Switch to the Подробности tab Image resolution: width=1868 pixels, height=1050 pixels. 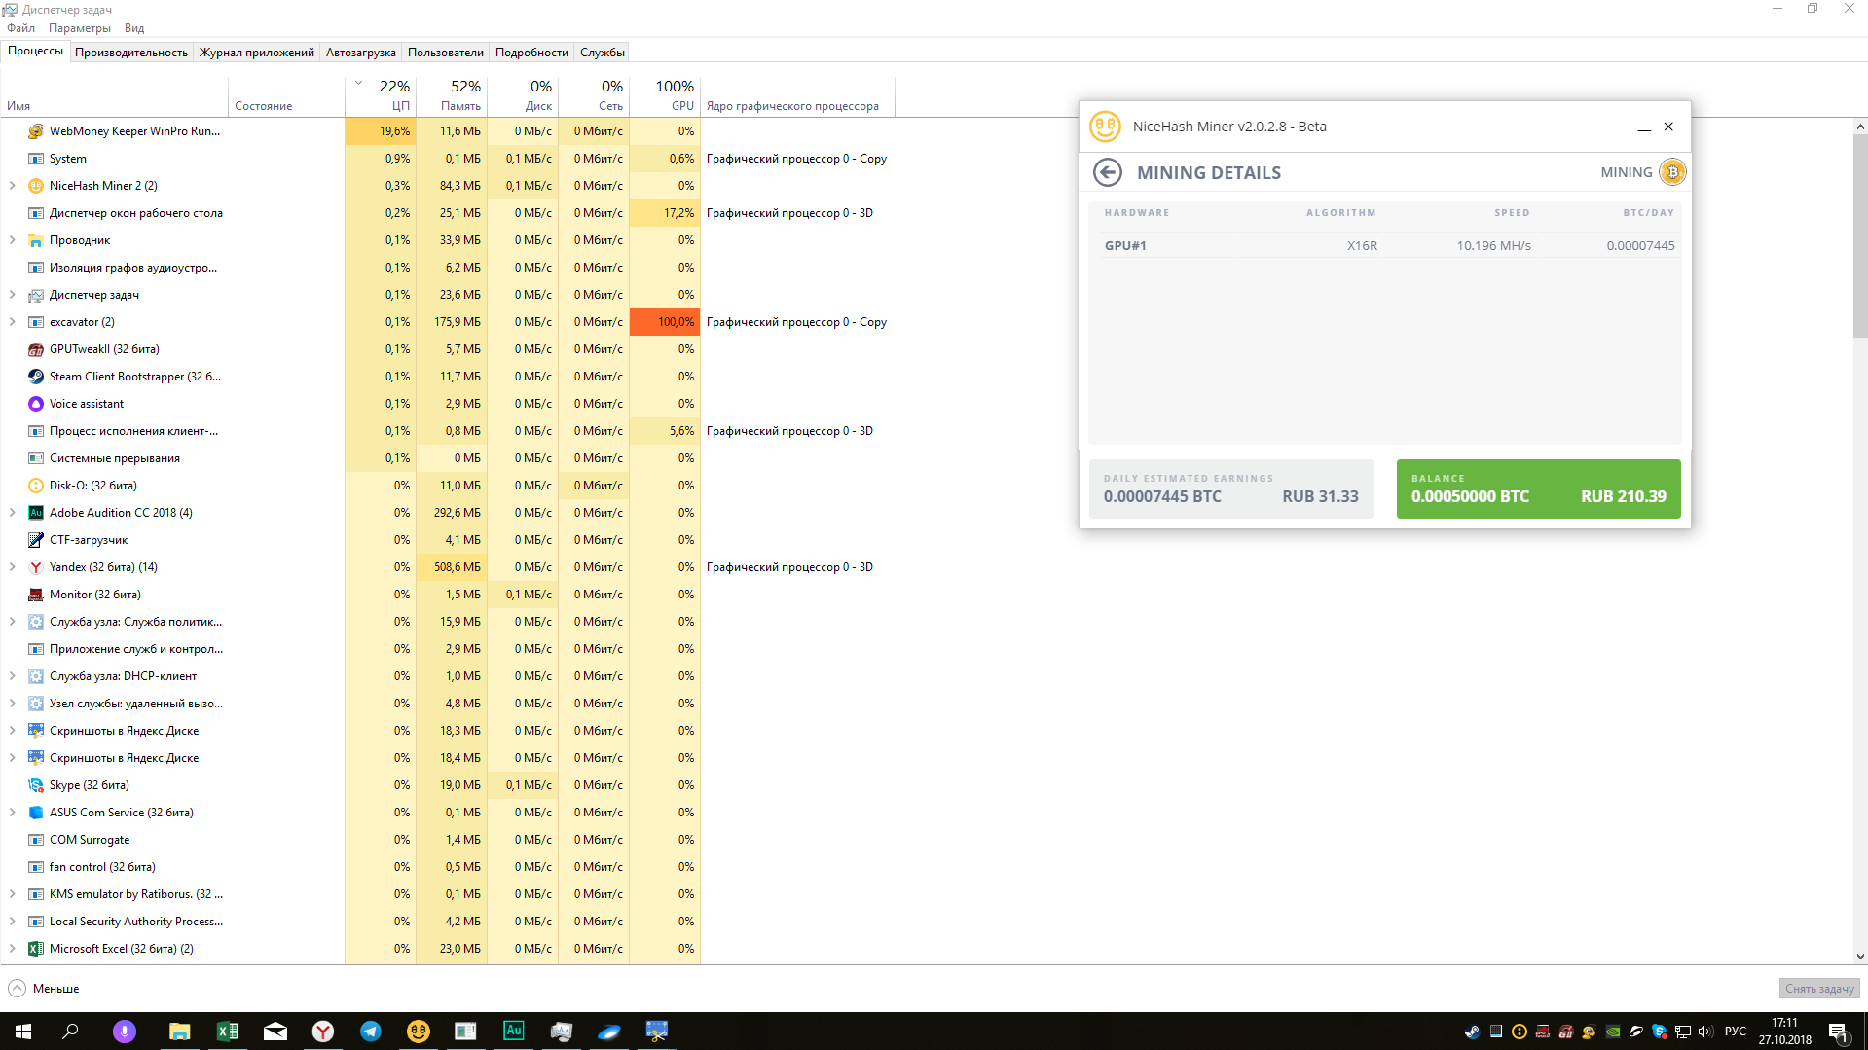click(x=531, y=53)
